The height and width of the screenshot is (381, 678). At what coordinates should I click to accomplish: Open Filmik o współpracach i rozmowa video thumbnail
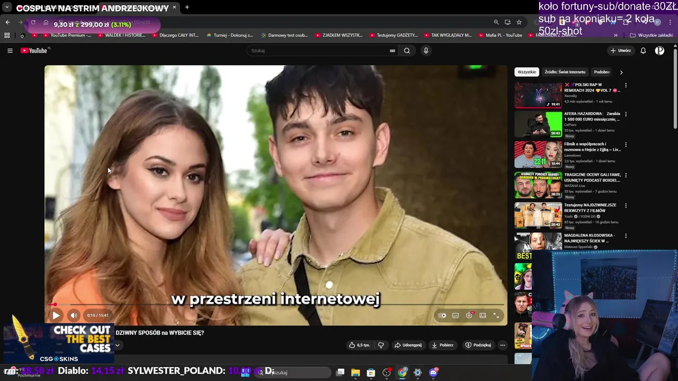pyautogui.click(x=538, y=155)
